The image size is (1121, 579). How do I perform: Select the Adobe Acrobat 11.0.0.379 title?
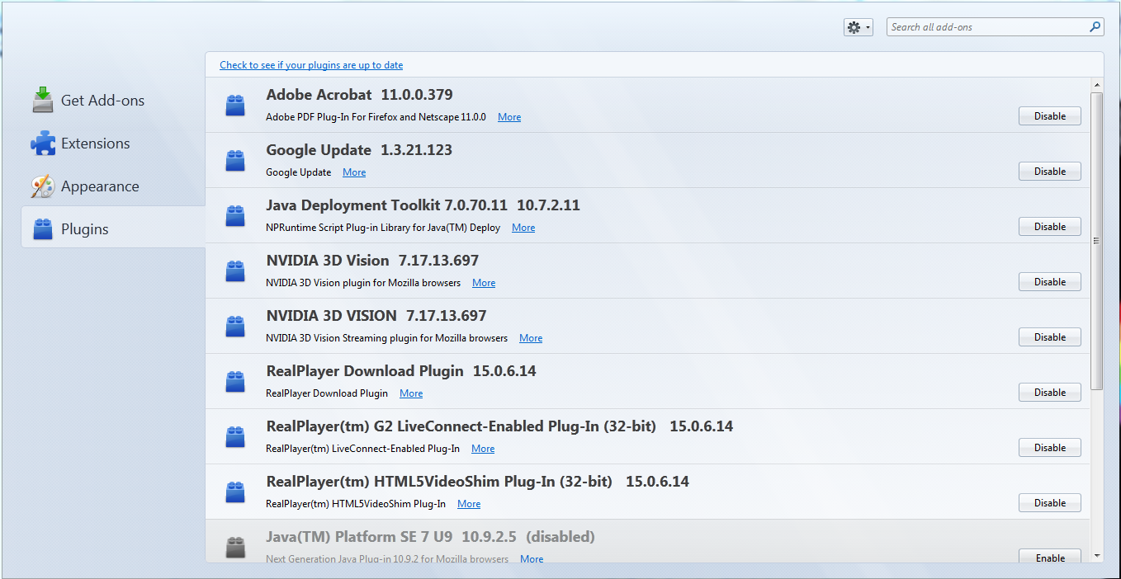coord(359,95)
